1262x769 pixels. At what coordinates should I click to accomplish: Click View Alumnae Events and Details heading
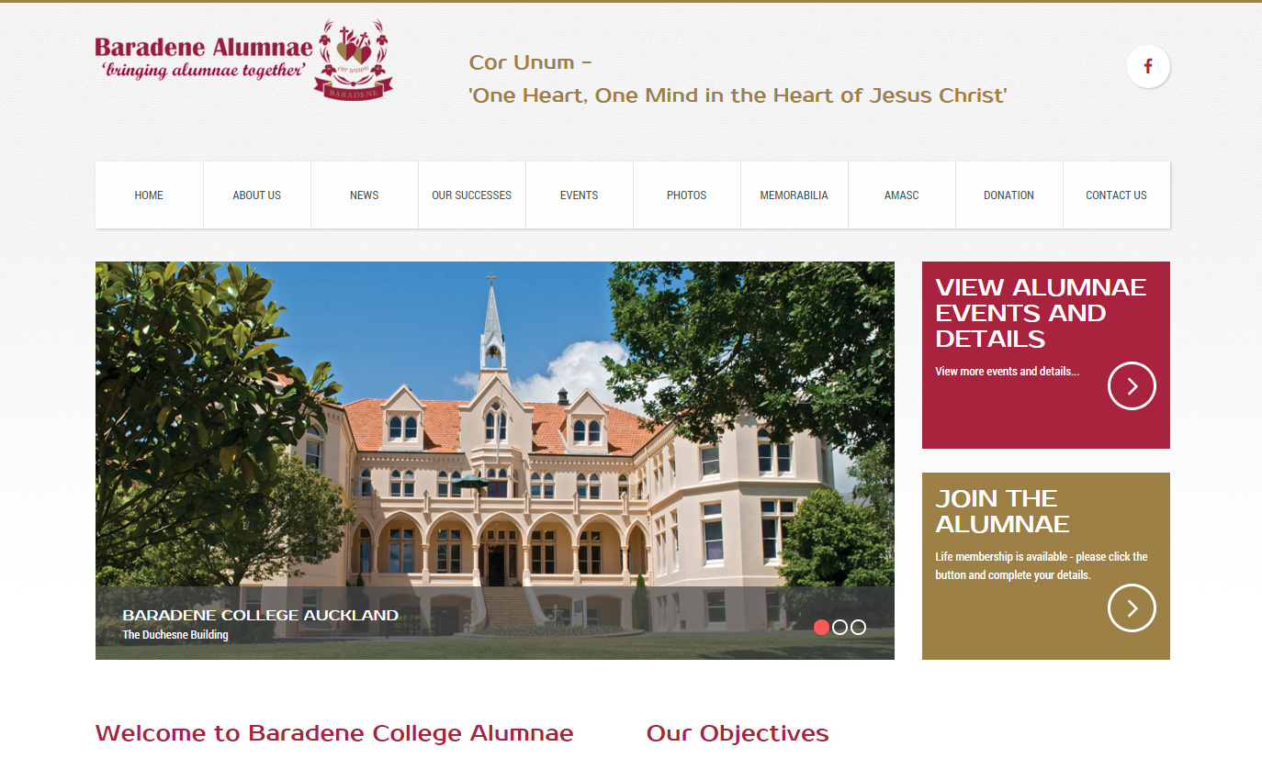(x=1041, y=313)
